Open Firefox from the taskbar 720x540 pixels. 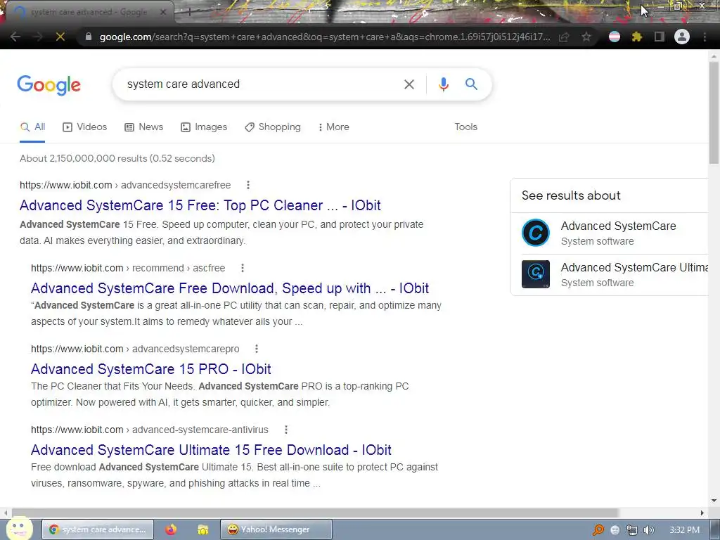pos(171,529)
